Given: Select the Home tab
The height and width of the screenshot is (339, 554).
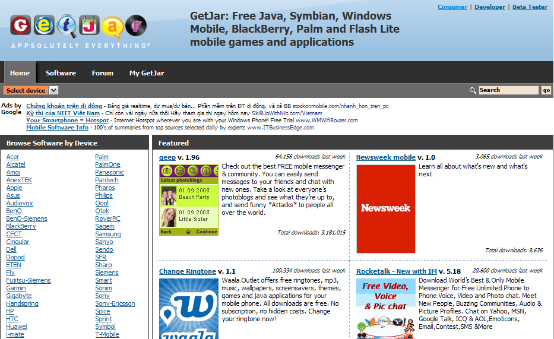Looking at the screenshot, I should 20,73.
